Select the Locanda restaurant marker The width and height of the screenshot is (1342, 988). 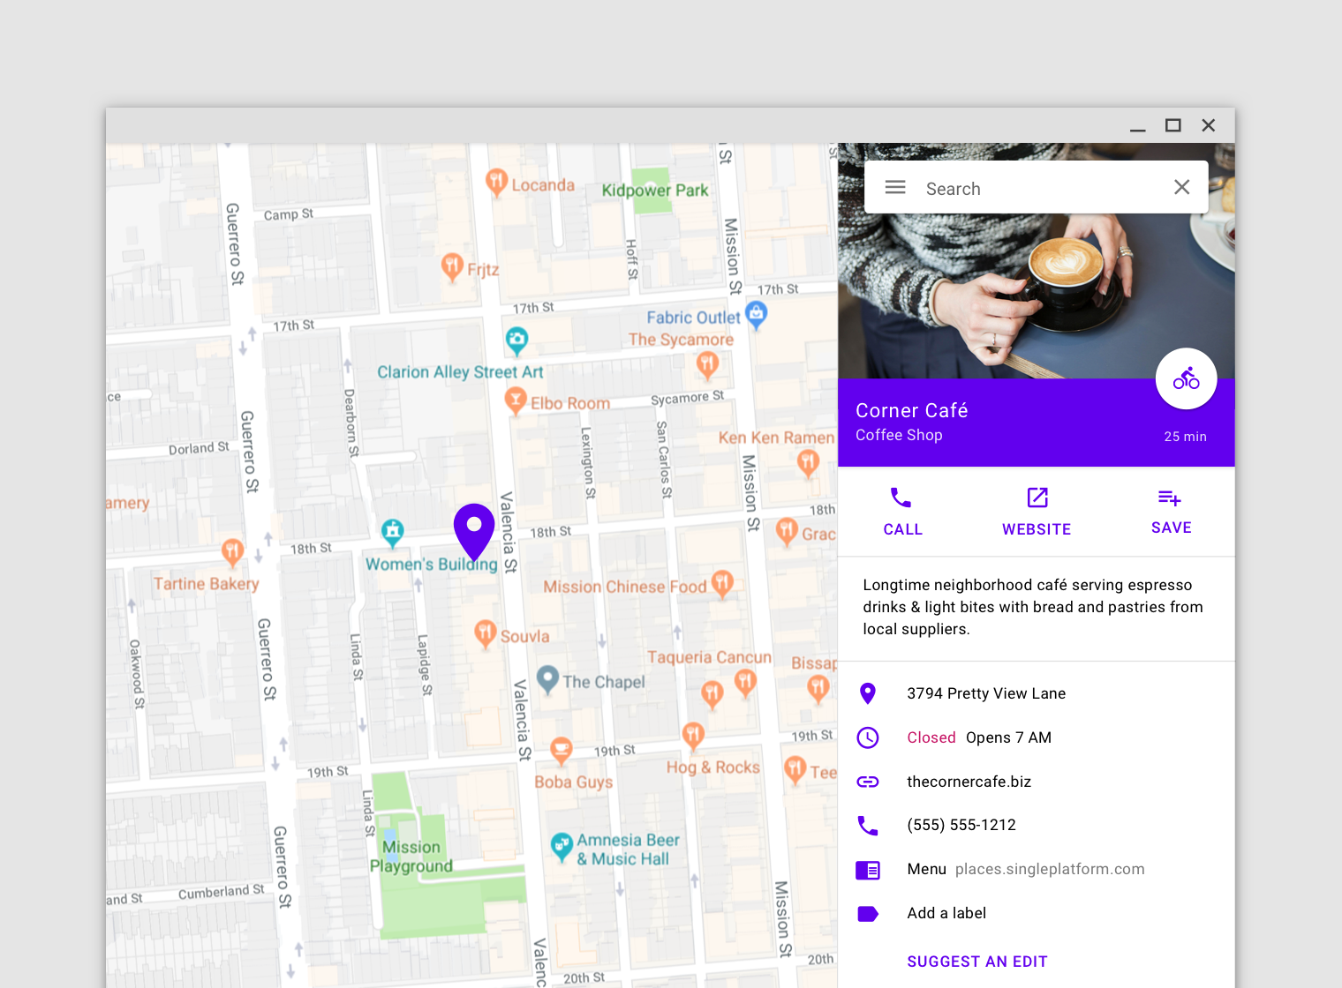click(496, 183)
